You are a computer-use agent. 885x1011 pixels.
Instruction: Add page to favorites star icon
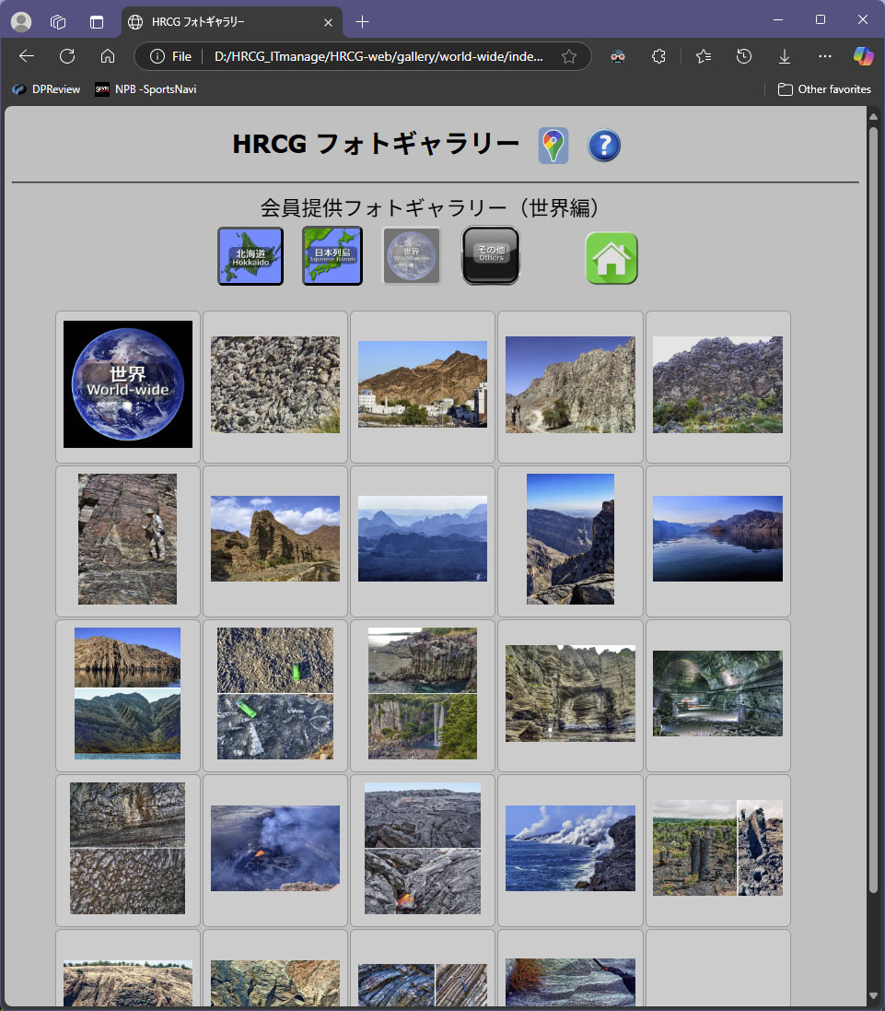(x=569, y=57)
